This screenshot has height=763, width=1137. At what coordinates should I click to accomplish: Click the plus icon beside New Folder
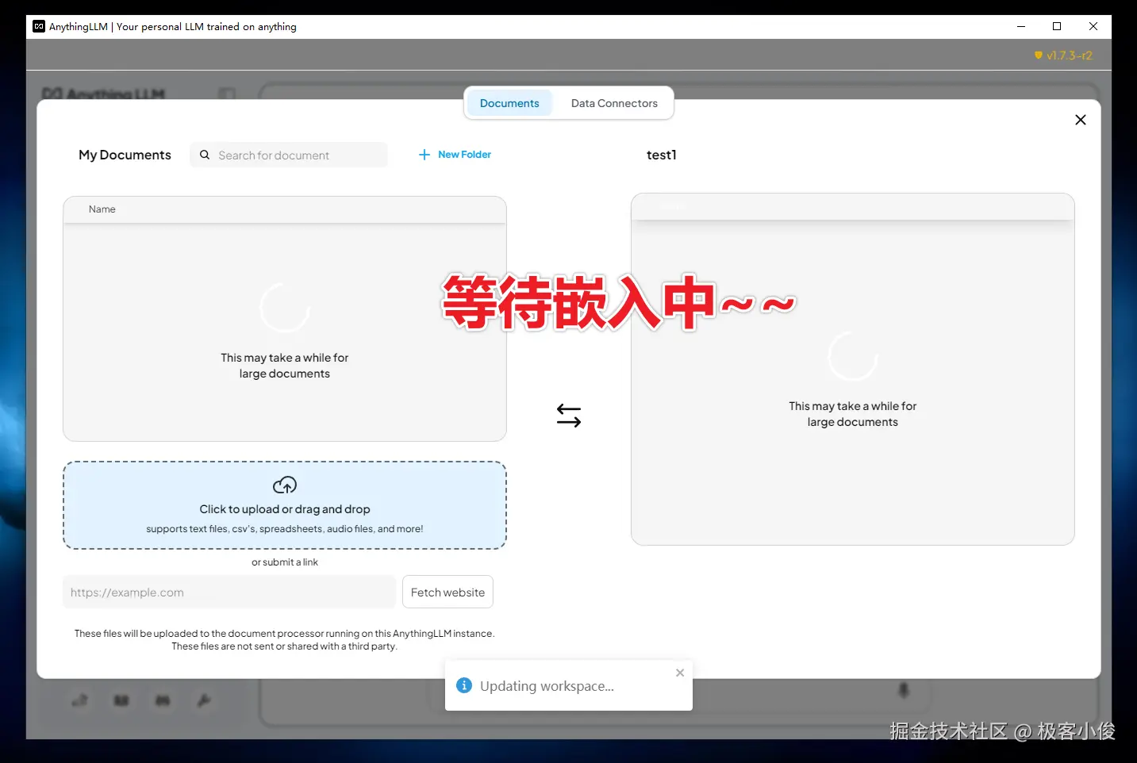coord(424,155)
